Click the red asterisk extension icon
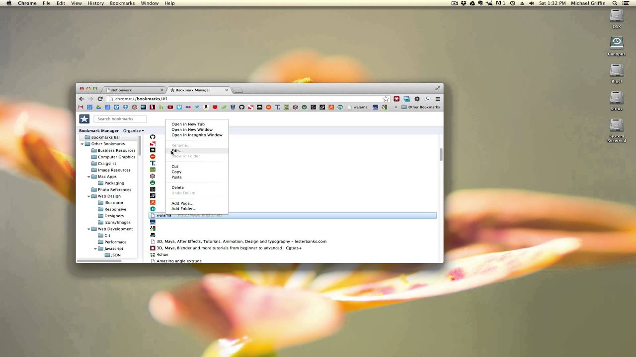Image resolution: width=636 pixels, height=357 pixels. point(397,99)
